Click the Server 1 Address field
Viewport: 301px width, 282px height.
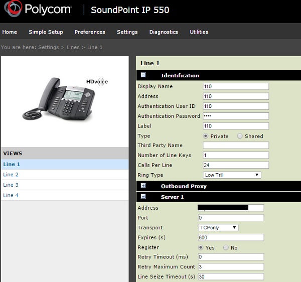231,208
